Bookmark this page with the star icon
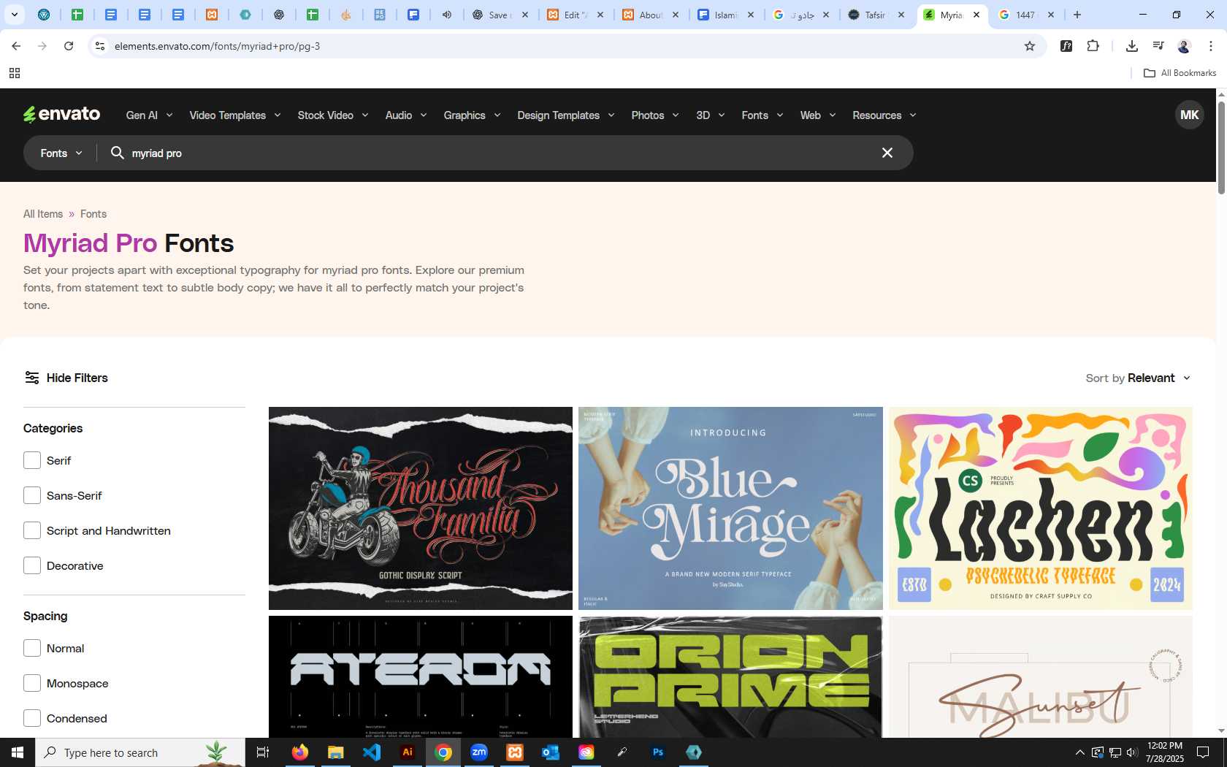 pyautogui.click(x=1030, y=46)
